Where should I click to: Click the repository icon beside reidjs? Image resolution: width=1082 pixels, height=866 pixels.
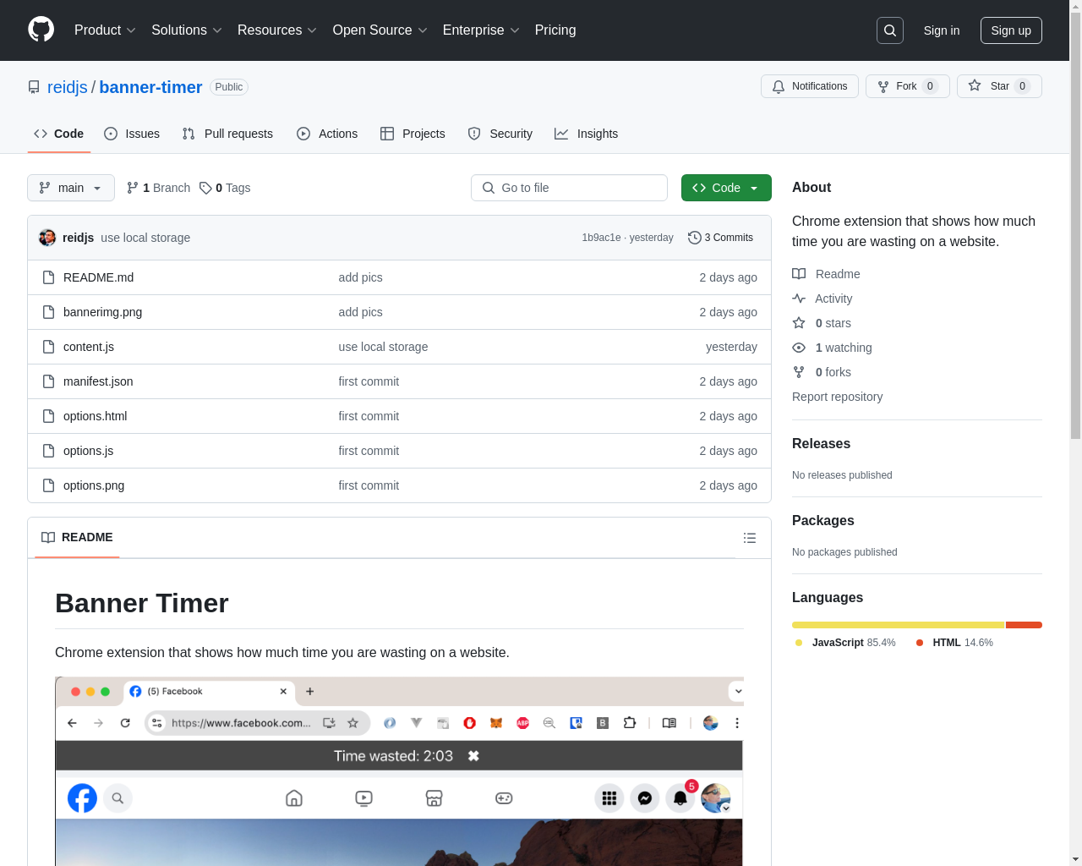tap(34, 87)
